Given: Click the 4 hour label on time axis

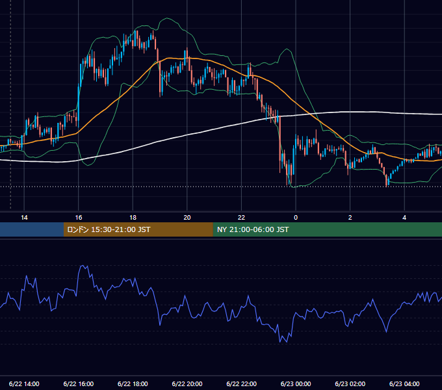Looking at the screenshot, I should pos(404,218).
